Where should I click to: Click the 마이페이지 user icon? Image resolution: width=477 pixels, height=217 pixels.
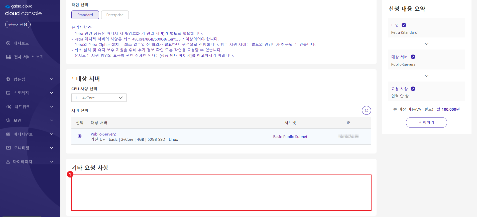click(8, 161)
